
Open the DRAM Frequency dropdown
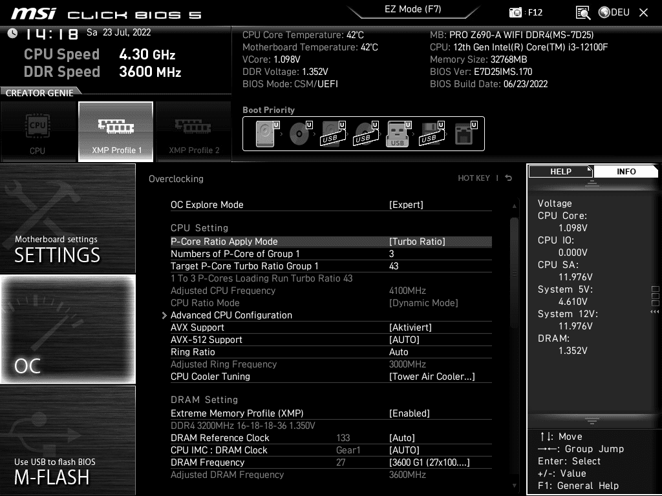coord(331,462)
